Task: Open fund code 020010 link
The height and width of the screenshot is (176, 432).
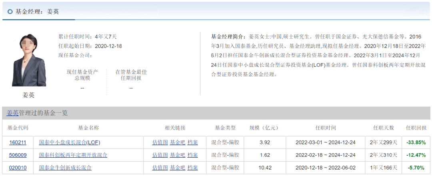Action: pyautogui.click(x=18, y=168)
